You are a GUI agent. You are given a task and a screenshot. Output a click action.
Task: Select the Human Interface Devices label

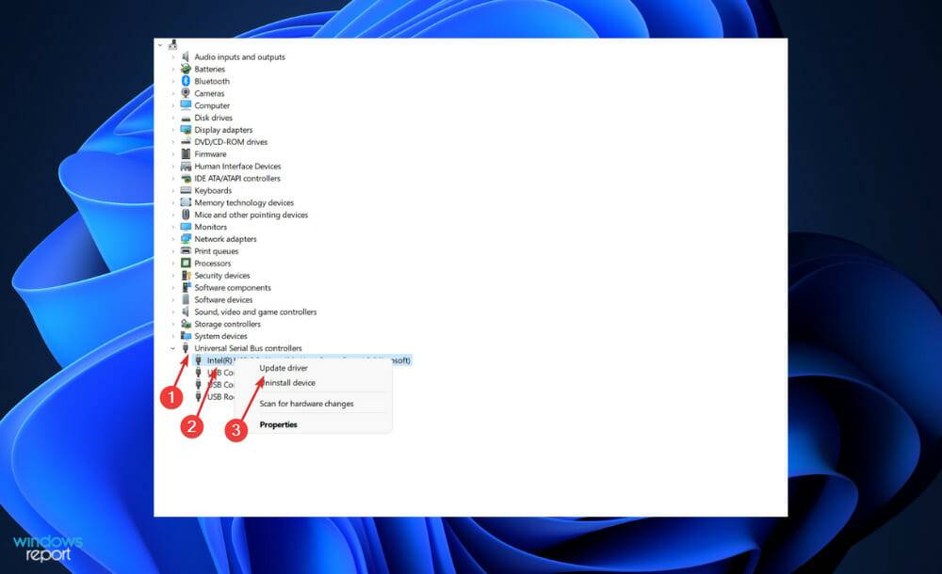tap(237, 167)
